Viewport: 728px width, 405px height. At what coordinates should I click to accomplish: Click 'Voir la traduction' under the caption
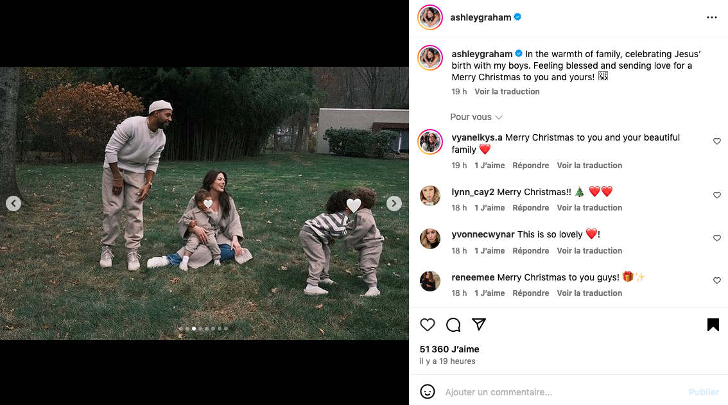pos(507,92)
